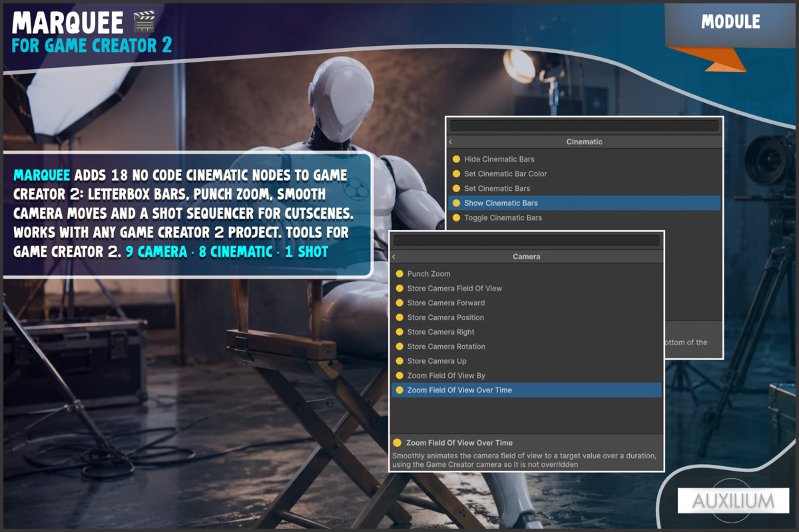The height and width of the screenshot is (532, 799).
Task: Click the bold Zoom Field Of View Over Time heading in the description area
Action: (459, 443)
